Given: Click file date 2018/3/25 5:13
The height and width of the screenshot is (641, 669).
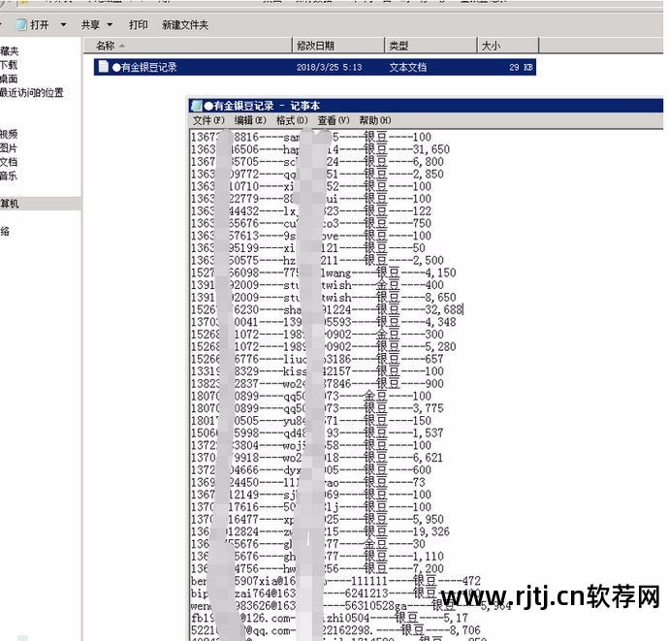Looking at the screenshot, I should (329, 67).
